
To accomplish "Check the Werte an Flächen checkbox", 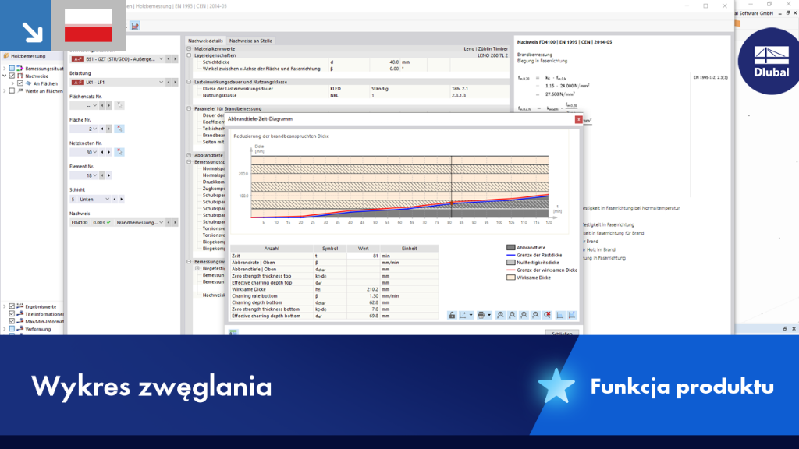I will tap(12, 90).
